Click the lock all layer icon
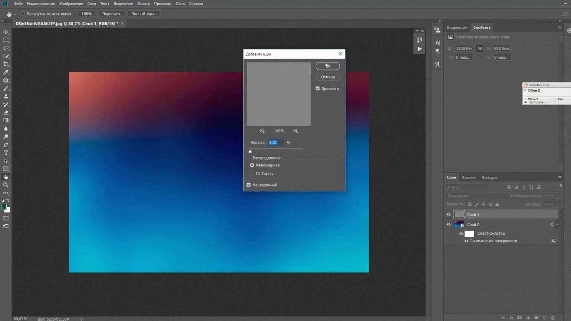This screenshot has width=571, height=321. [x=497, y=205]
